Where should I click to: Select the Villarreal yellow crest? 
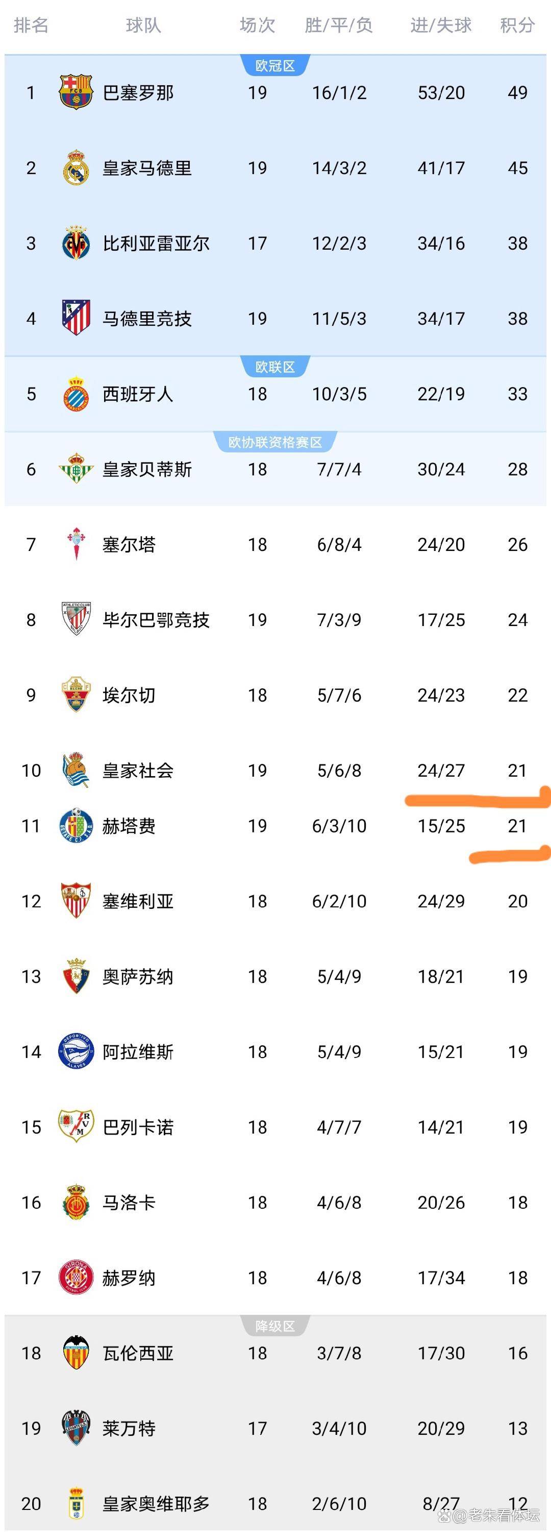[76, 243]
